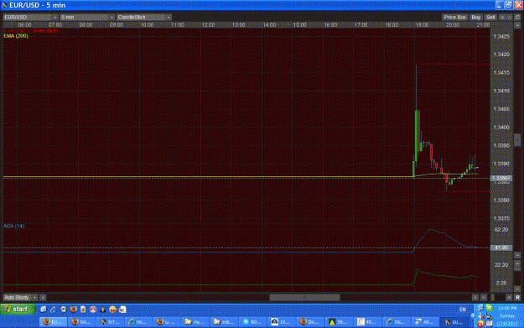Viewport: 524px width, 328px height.
Task: Click the left arrow icon beside R button
Action: [509, 297]
